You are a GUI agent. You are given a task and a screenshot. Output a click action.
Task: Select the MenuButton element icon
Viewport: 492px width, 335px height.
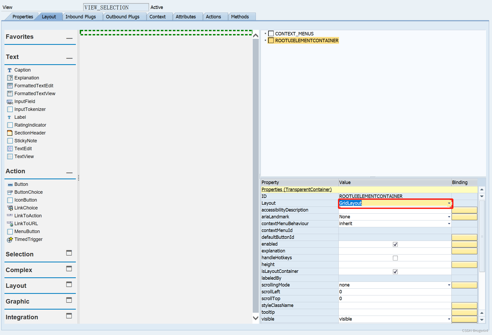(x=10, y=231)
